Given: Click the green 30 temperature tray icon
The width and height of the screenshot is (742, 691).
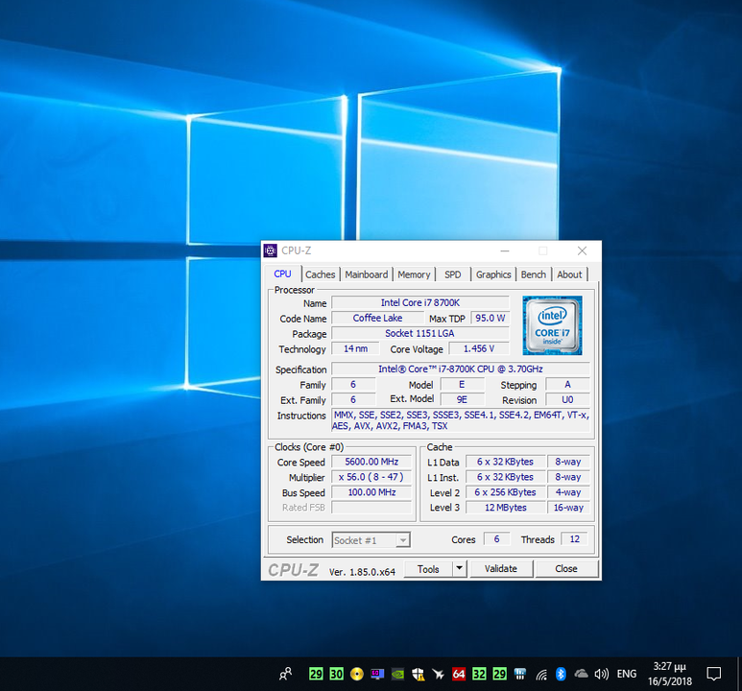Looking at the screenshot, I should pos(337,674).
